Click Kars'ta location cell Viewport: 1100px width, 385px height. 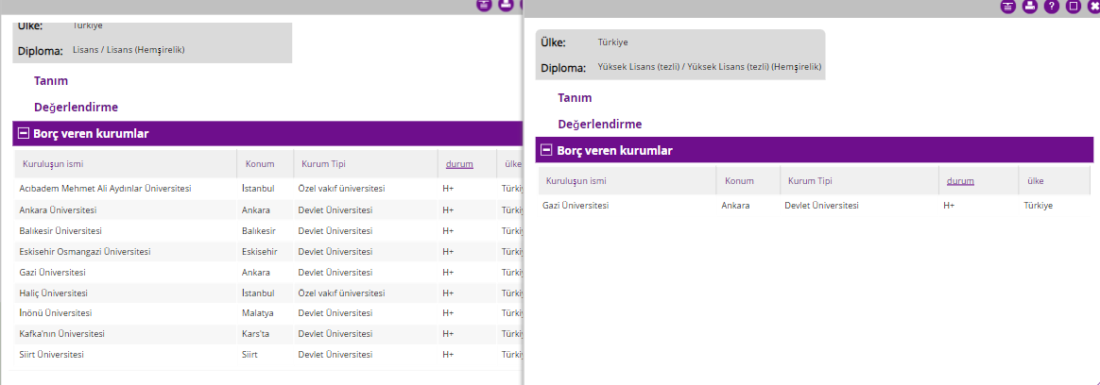pos(255,334)
